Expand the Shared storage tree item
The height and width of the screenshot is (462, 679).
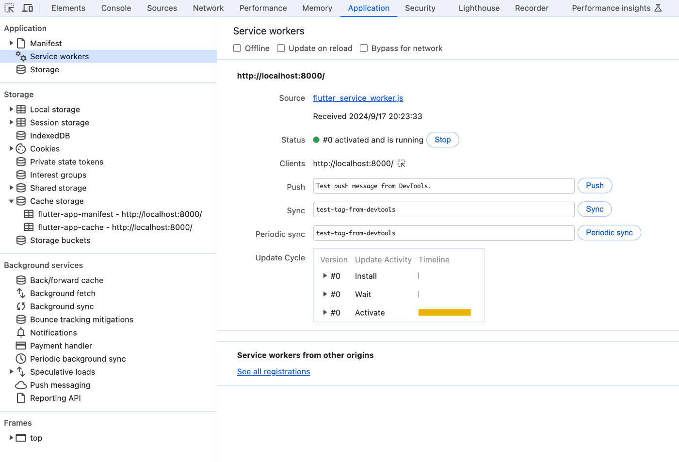pyautogui.click(x=11, y=188)
